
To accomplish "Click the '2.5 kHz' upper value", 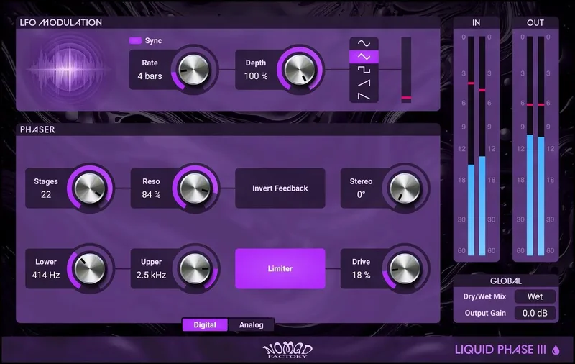I will (x=151, y=275).
